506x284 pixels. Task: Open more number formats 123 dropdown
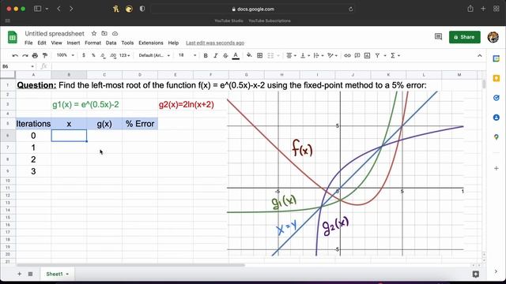tap(125, 55)
